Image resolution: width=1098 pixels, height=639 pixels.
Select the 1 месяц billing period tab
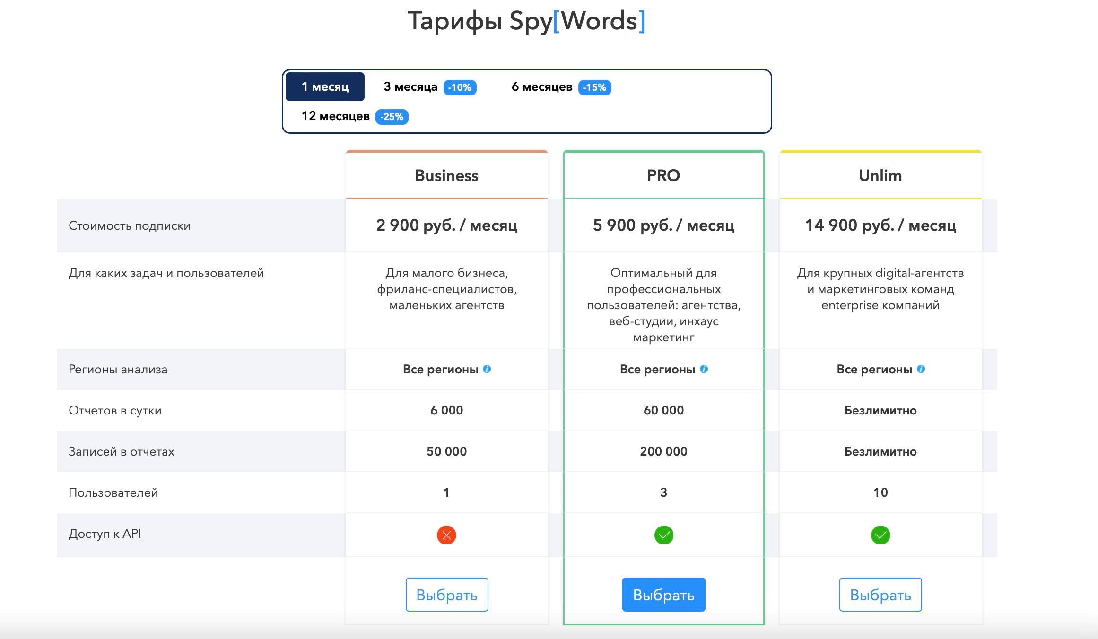coord(325,86)
